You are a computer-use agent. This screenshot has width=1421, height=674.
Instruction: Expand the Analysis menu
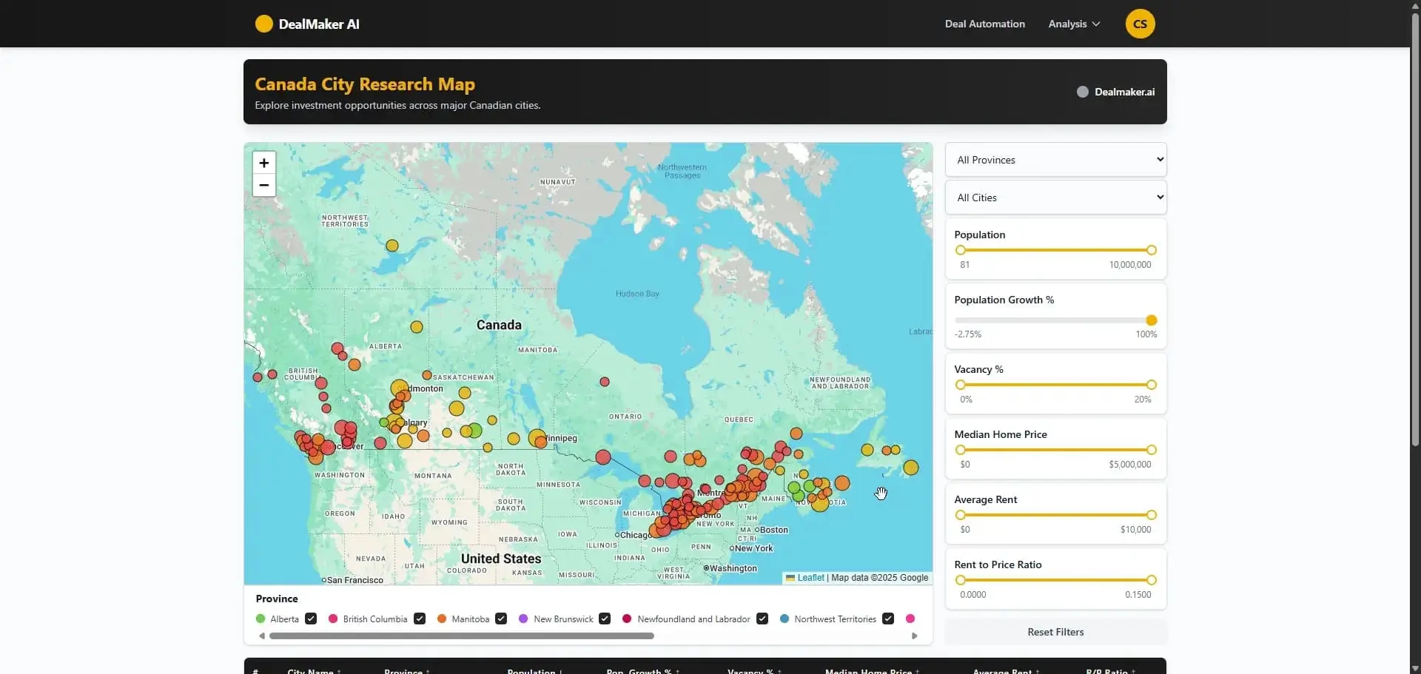tap(1073, 24)
